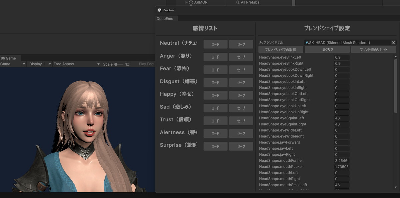
Task: Select the DeepEmo tab
Action: coord(165,19)
